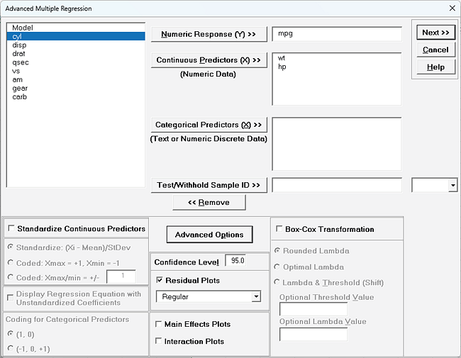
Task: Select the gear variable in list
Action: (x=20, y=88)
